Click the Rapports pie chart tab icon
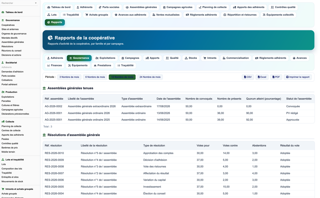Screen dimensions: 320x198 [49, 22]
